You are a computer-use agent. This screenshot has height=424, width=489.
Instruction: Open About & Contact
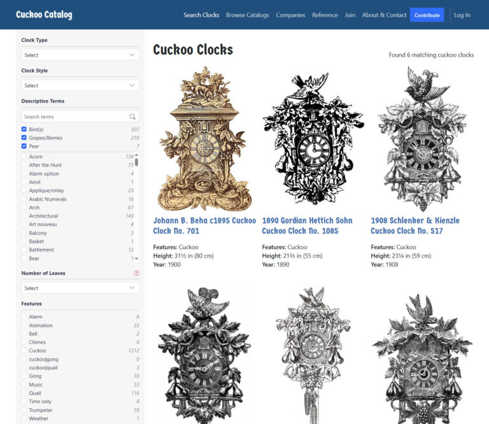384,15
